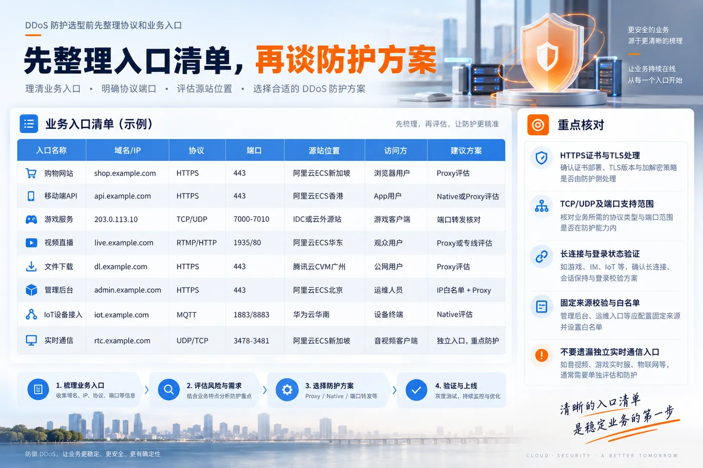Screen dimensions: 703x468
Task: Click the download icon beside 文件下载
Action: pyautogui.click(x=31, y=266)
